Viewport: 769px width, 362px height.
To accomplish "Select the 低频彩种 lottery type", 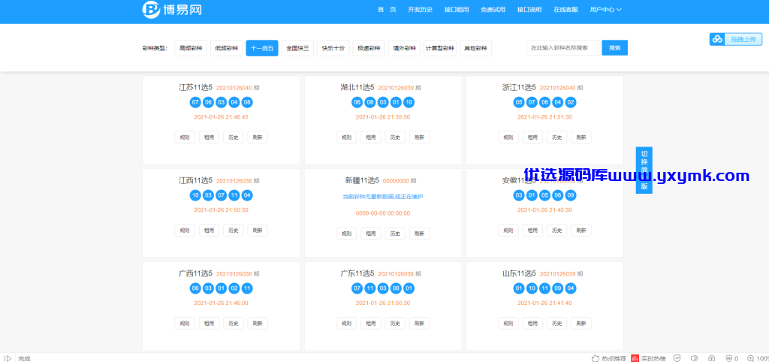I will (x=227, y=48).
